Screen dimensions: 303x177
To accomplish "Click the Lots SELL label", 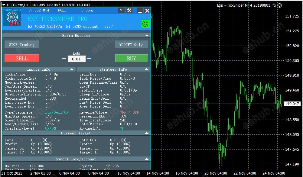I will (14, 140).
